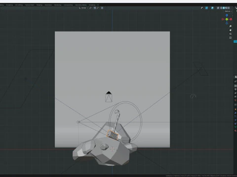The image size is (237, 177).
Task: Open the Object Constraints properties tab
Action: tap(236, 123)
